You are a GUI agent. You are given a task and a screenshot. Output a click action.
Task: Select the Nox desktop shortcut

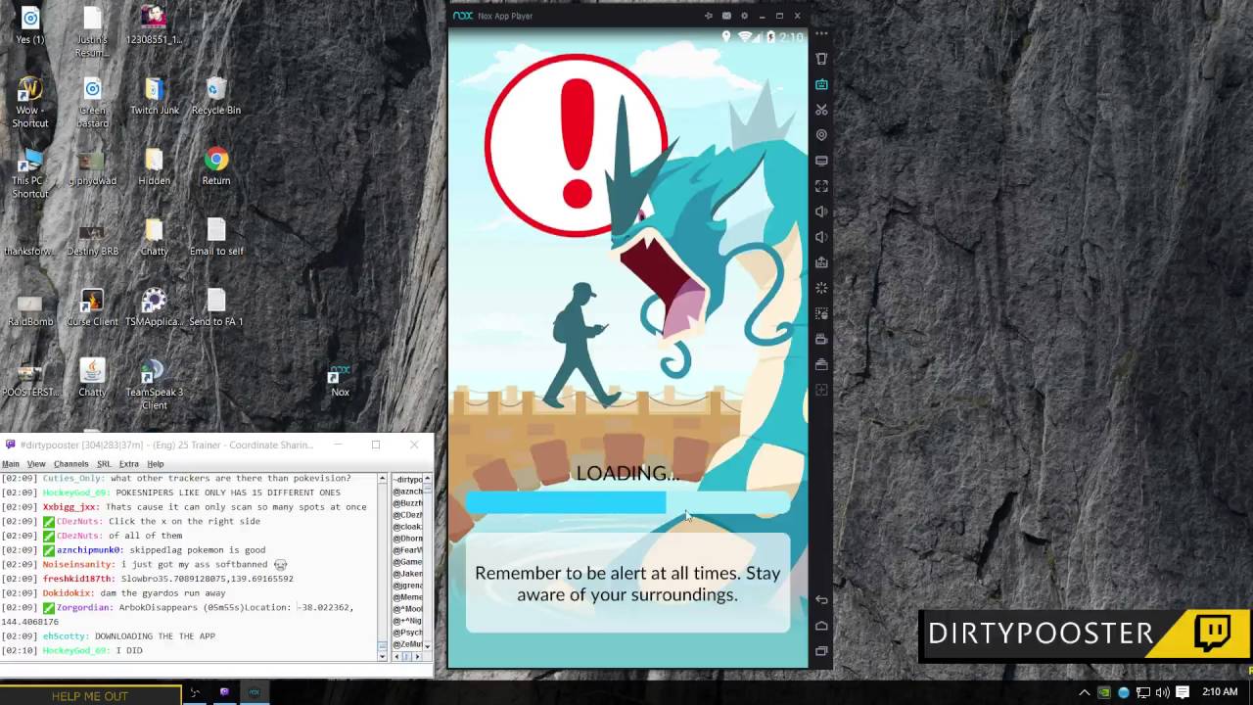[340, 382]
